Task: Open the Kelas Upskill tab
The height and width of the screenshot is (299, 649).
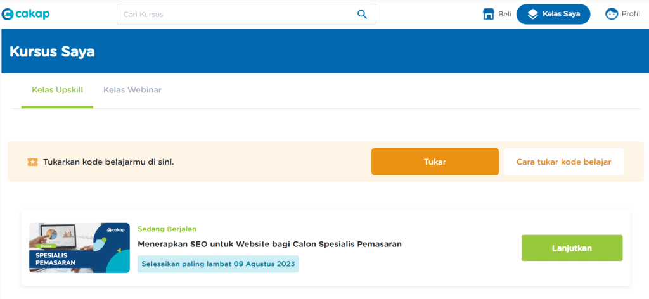Action: point(57,90)
